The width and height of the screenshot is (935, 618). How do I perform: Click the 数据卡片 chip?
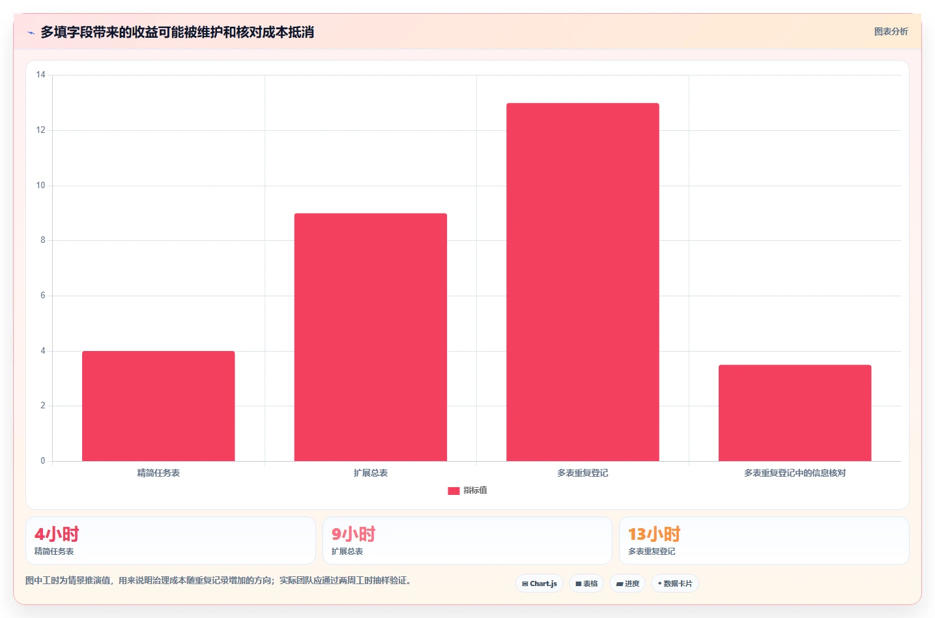coord(675,583)
